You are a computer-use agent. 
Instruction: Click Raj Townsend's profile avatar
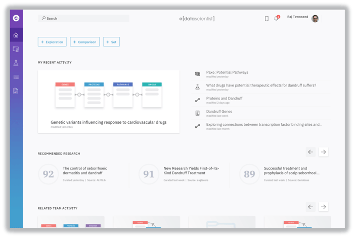pos(315,19)
